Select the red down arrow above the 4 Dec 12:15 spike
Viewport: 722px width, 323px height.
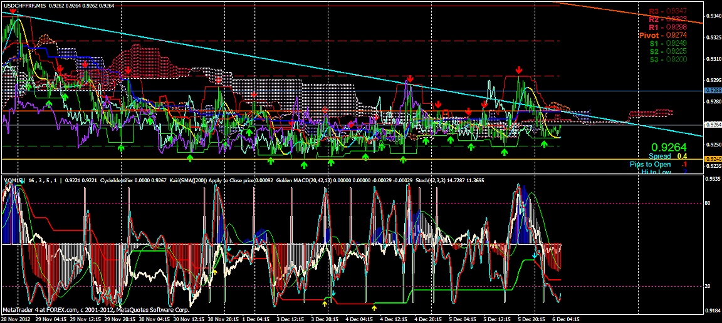pos(410,78)
